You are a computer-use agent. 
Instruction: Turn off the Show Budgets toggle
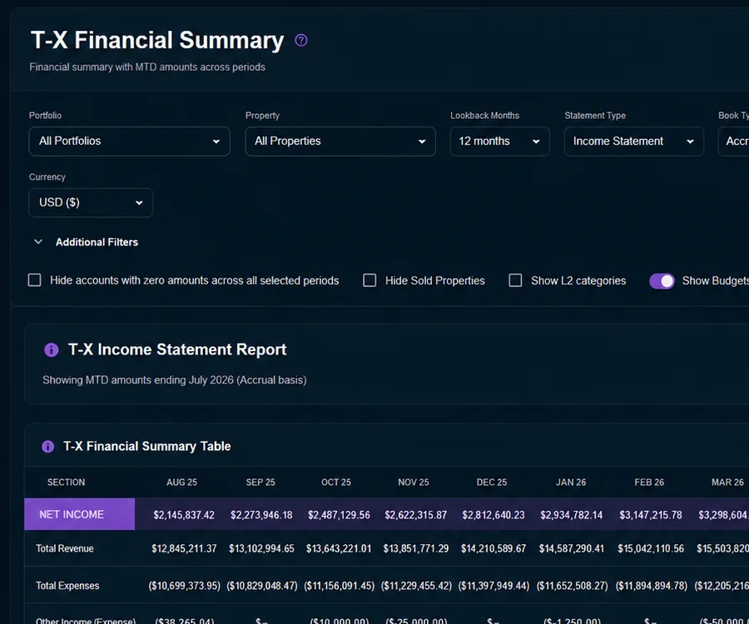pyautogui.click(x=662, y=281)
